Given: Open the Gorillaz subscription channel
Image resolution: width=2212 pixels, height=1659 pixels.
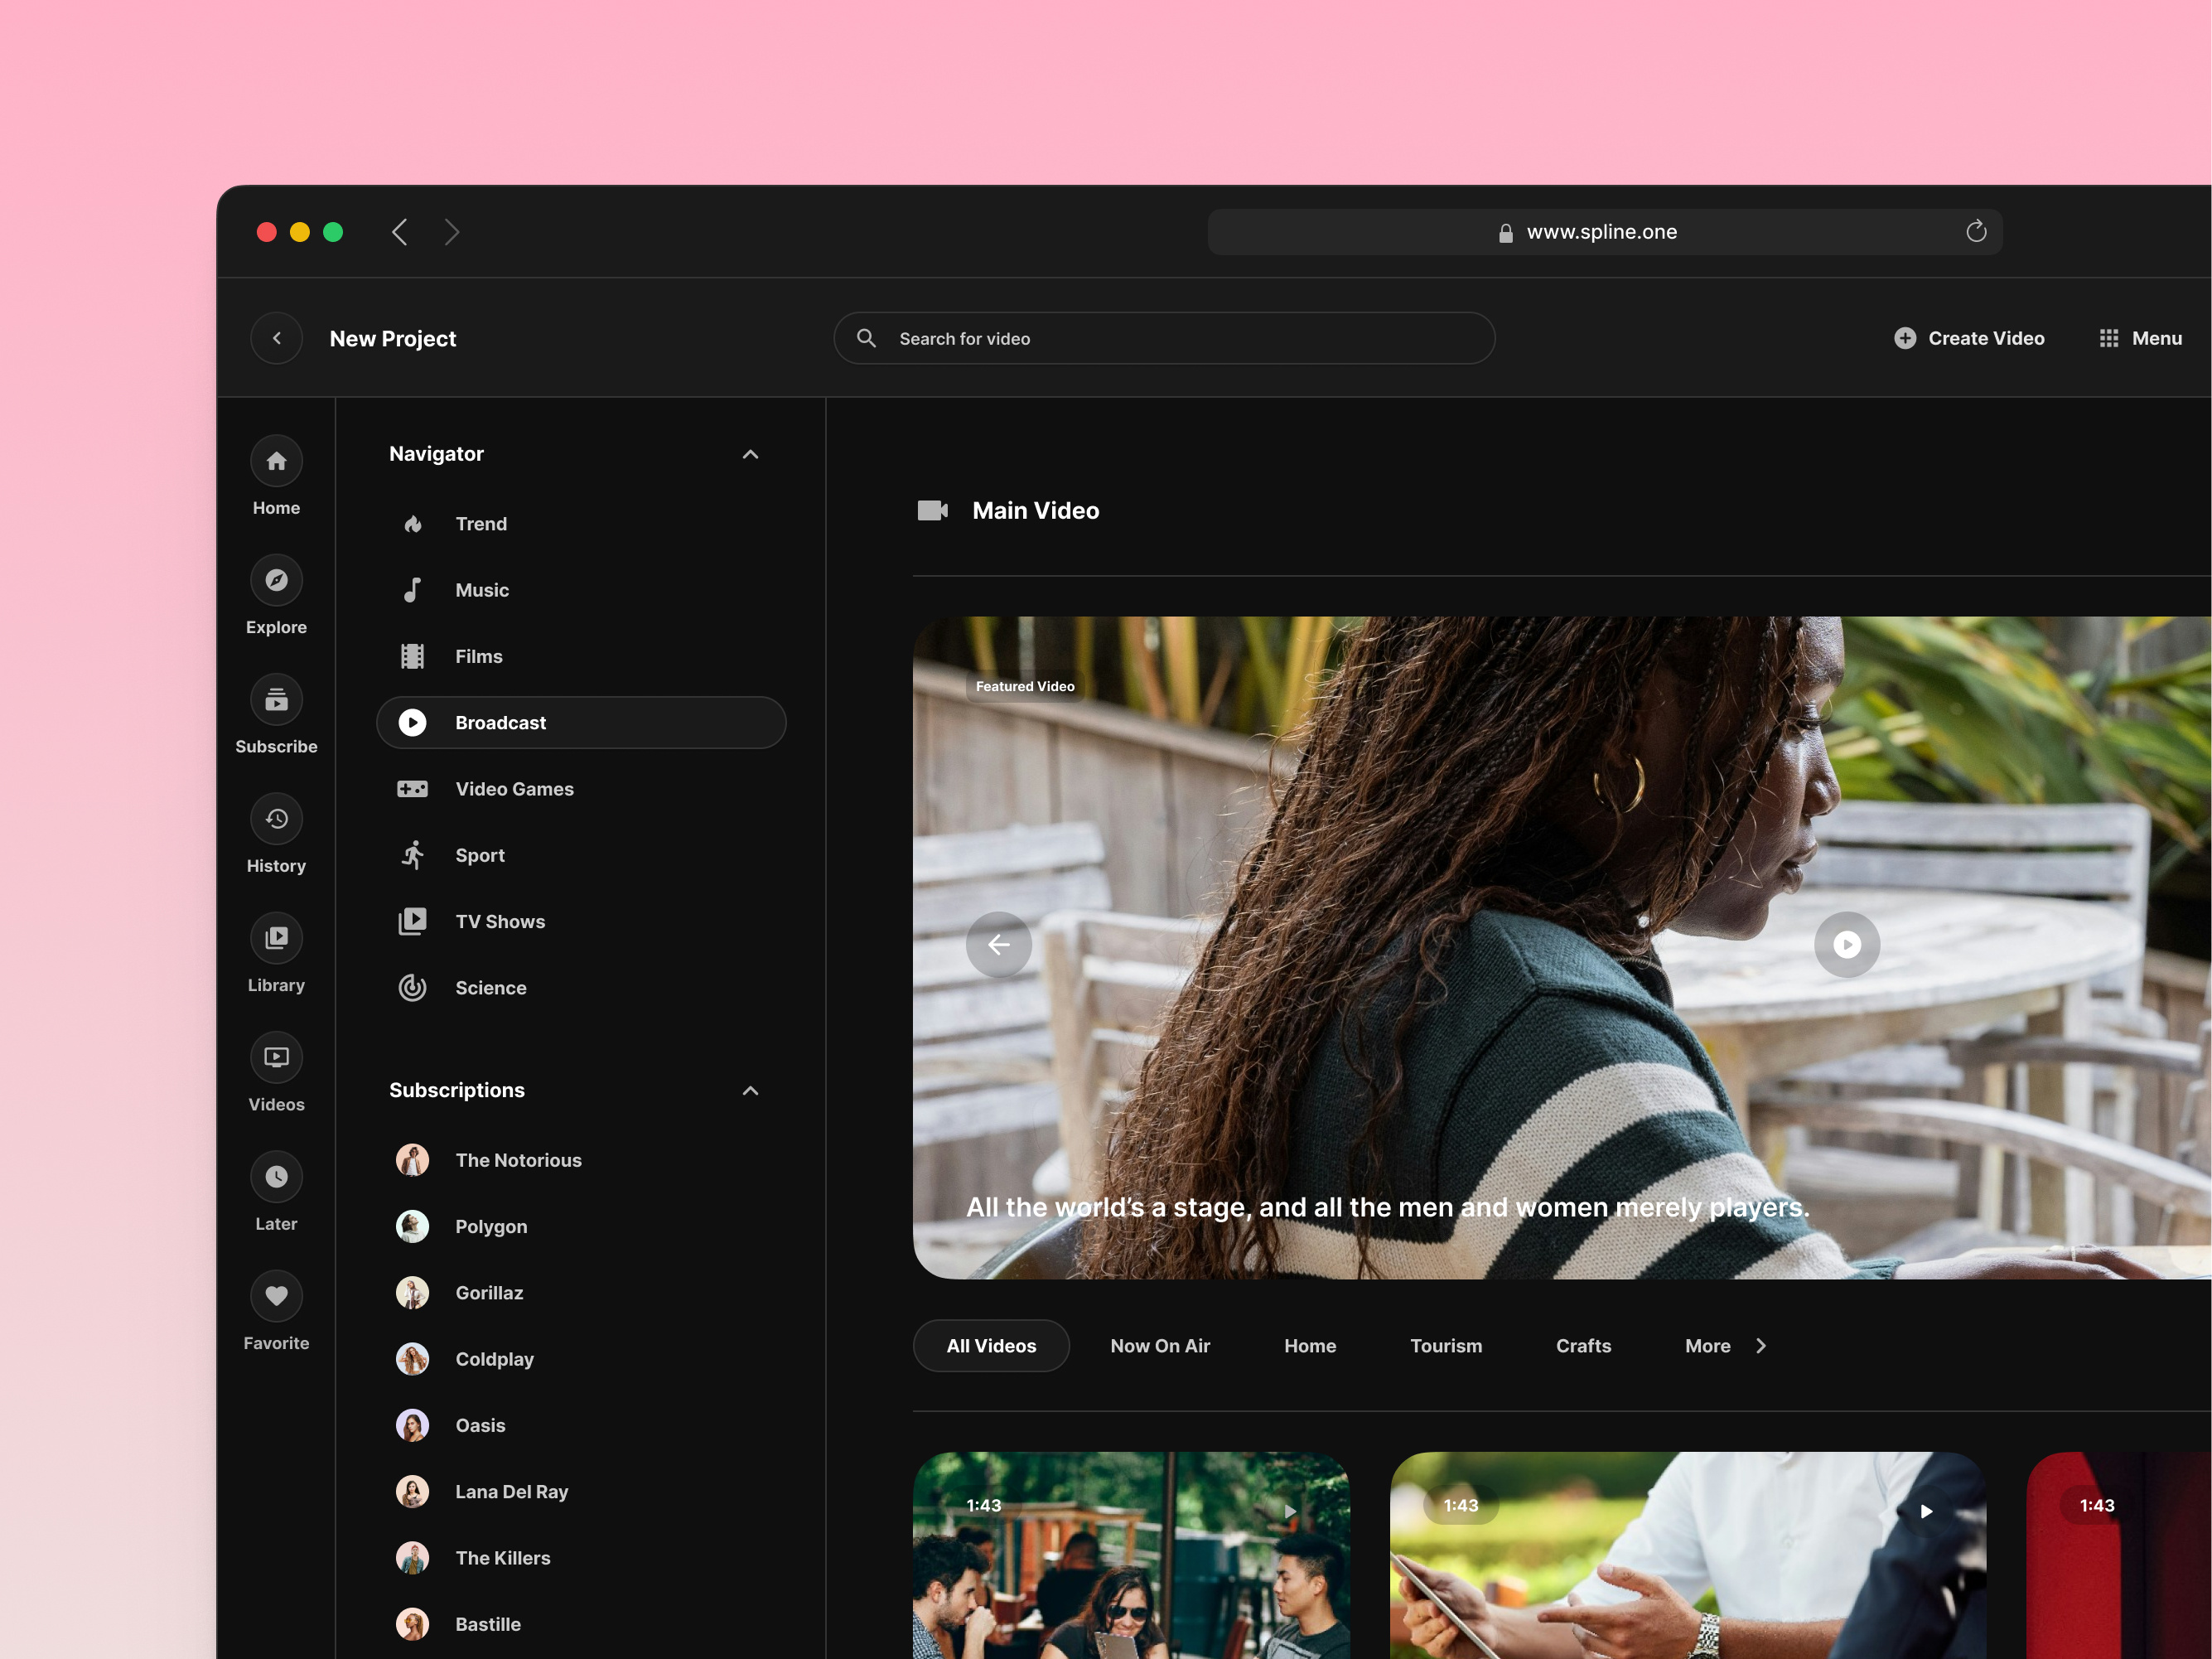Looking at the screenshot, I should tap(489, 1293).
